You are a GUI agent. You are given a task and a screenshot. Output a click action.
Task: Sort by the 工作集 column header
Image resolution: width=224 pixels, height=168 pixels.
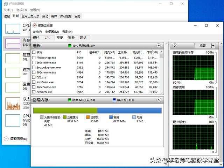point(124,52)
